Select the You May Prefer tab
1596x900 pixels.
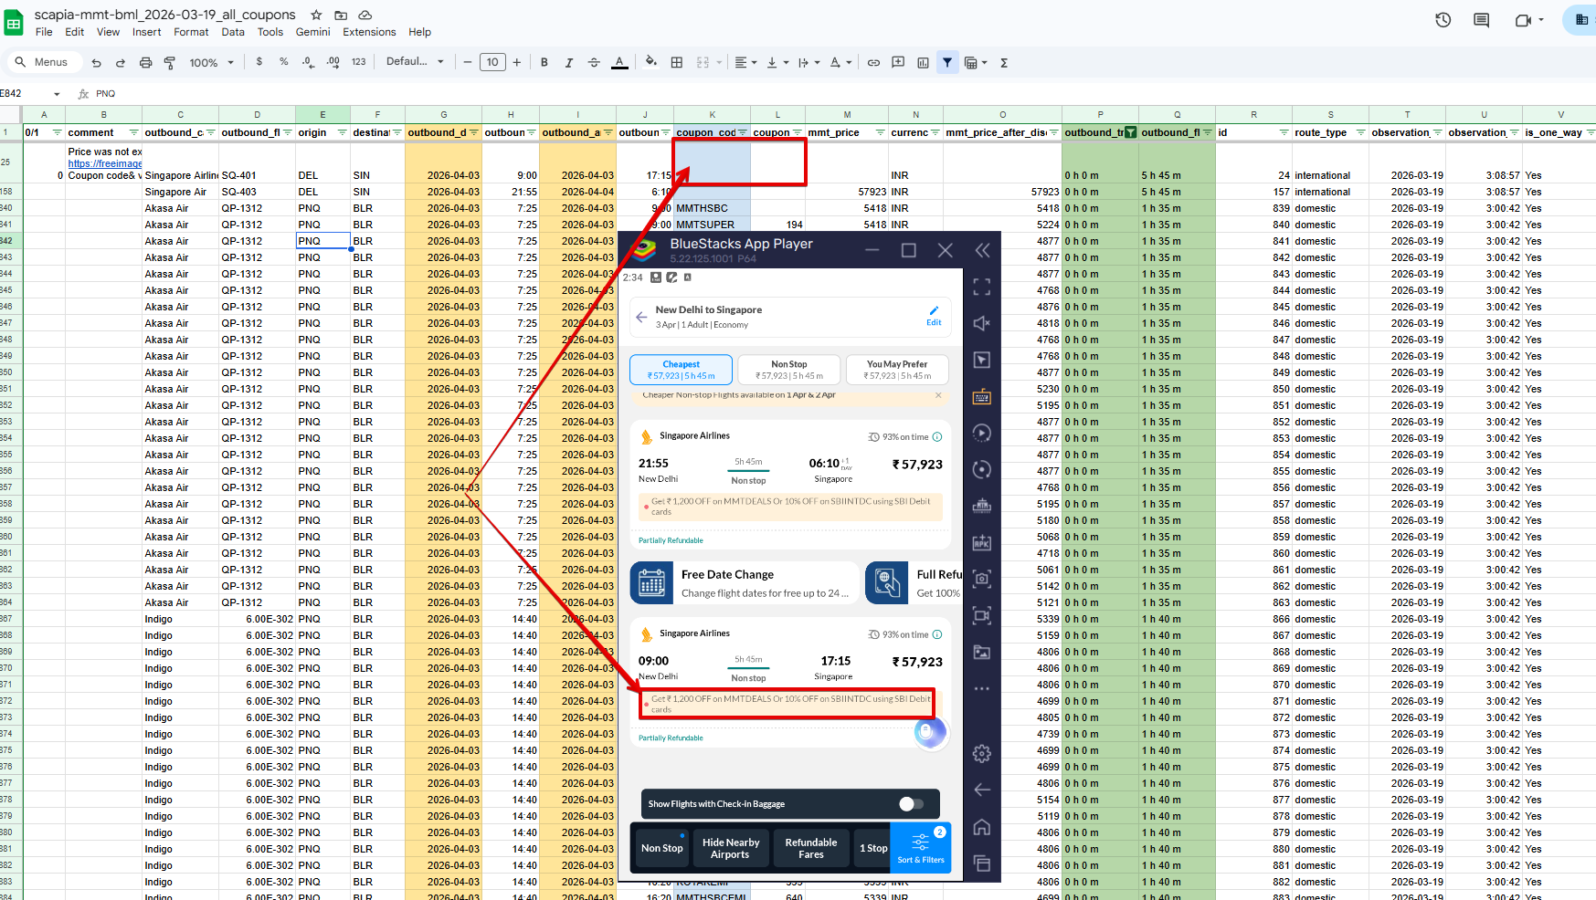pos(897,370)
